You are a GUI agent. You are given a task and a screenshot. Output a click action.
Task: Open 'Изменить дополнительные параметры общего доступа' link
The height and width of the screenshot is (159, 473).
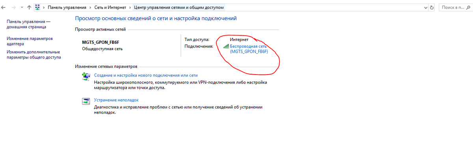point(34,54)
